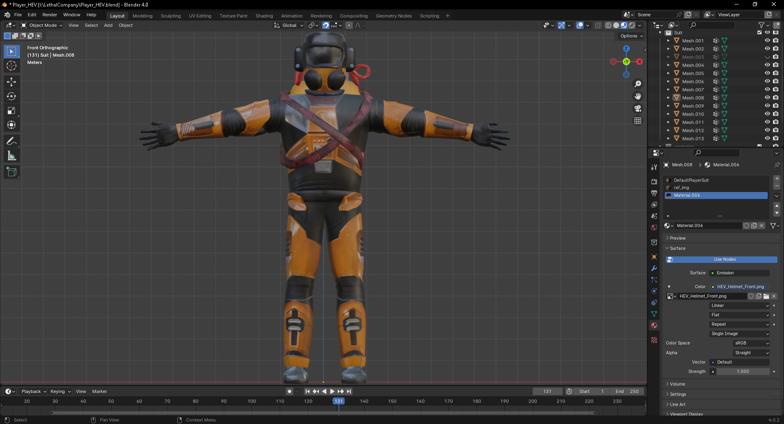Open the Modifiers wrench tab
Viewport: 784px width, 424px height.
654,268
